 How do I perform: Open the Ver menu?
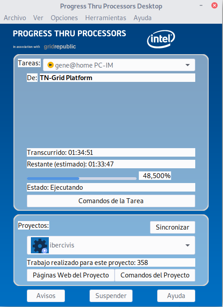[38, 18]
